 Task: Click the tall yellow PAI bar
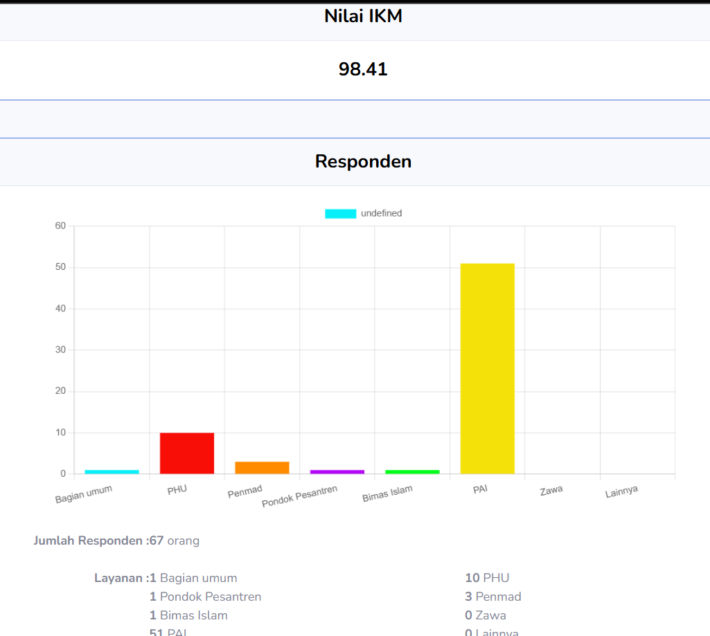[487, 368]
